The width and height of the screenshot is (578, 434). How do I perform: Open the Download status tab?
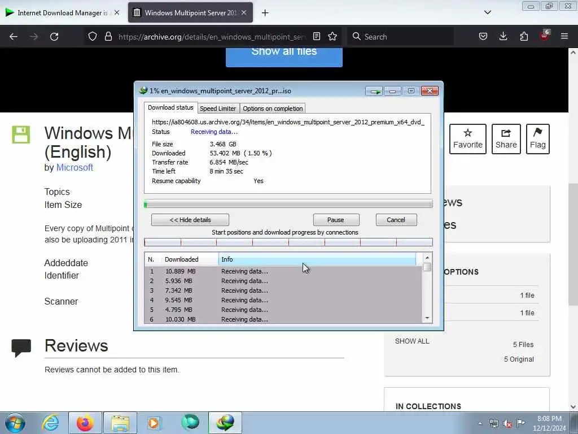tap(170, 107)
